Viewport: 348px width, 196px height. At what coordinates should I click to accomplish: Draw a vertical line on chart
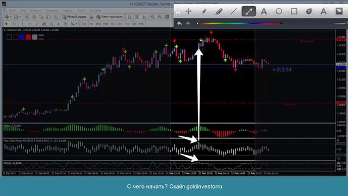click(22, 24)
